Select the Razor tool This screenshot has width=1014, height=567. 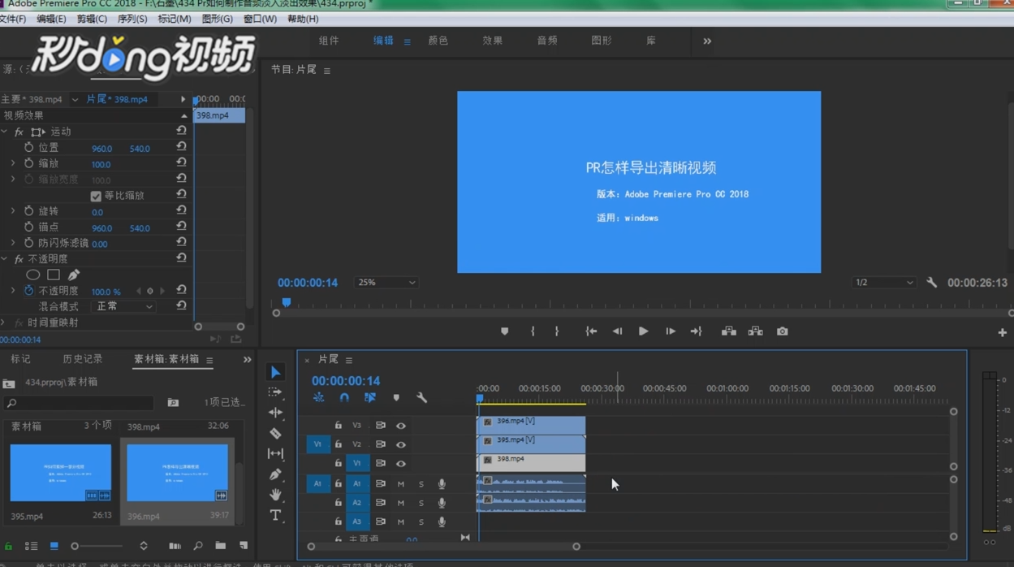(x=275, y=433)
